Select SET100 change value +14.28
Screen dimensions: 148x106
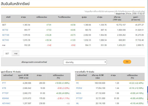click(x=48, y=35)
